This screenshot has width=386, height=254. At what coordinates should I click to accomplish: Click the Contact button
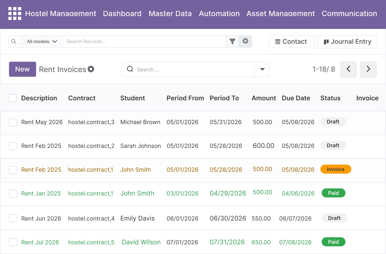coord(291,41)
